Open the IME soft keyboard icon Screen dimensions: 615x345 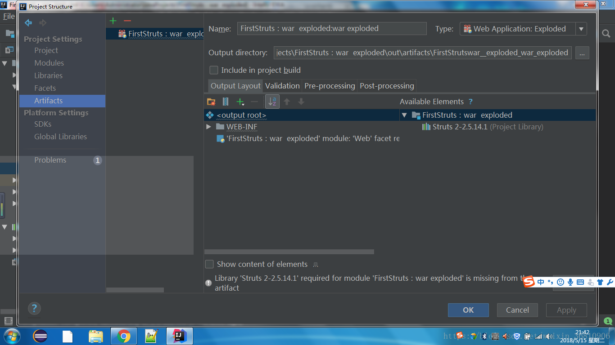tap(580, 282)
